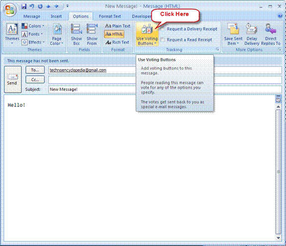286x246 pixels.
Task: Expand the Use Voting Buttons dropdown
Action: 147,41
